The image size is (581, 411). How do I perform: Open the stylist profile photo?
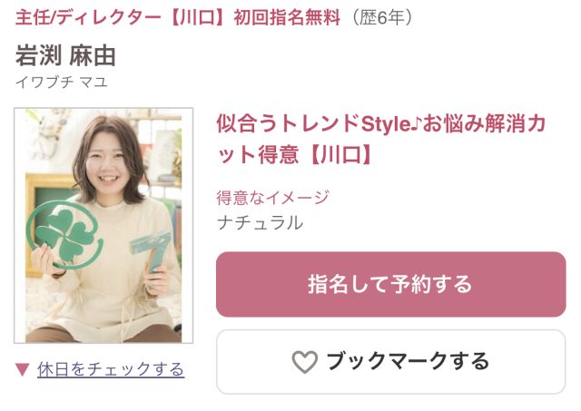pyautogui.click(x=103, y=226)
